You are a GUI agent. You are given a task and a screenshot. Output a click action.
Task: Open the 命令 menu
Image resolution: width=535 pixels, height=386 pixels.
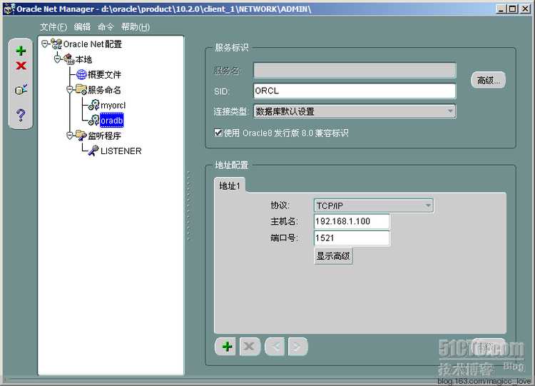point(106,26)
